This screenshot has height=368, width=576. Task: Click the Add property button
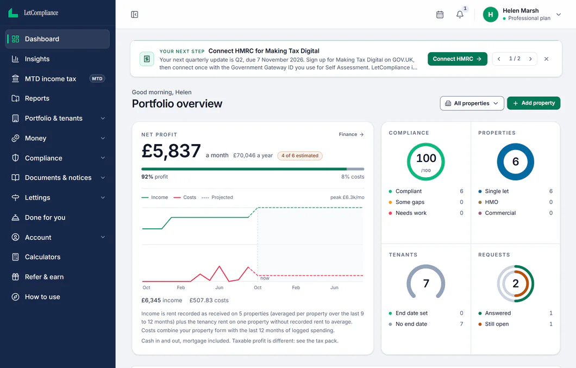tap(534, 103)
